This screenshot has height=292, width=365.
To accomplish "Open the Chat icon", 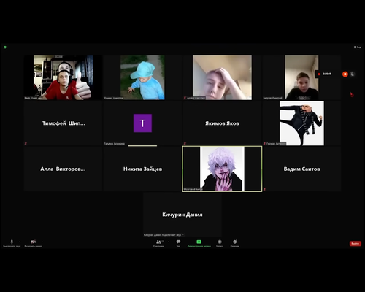I will tap(178, 242).
